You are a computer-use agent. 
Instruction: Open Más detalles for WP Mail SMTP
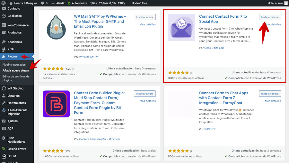pyautogui.click(x=148, y=24)
